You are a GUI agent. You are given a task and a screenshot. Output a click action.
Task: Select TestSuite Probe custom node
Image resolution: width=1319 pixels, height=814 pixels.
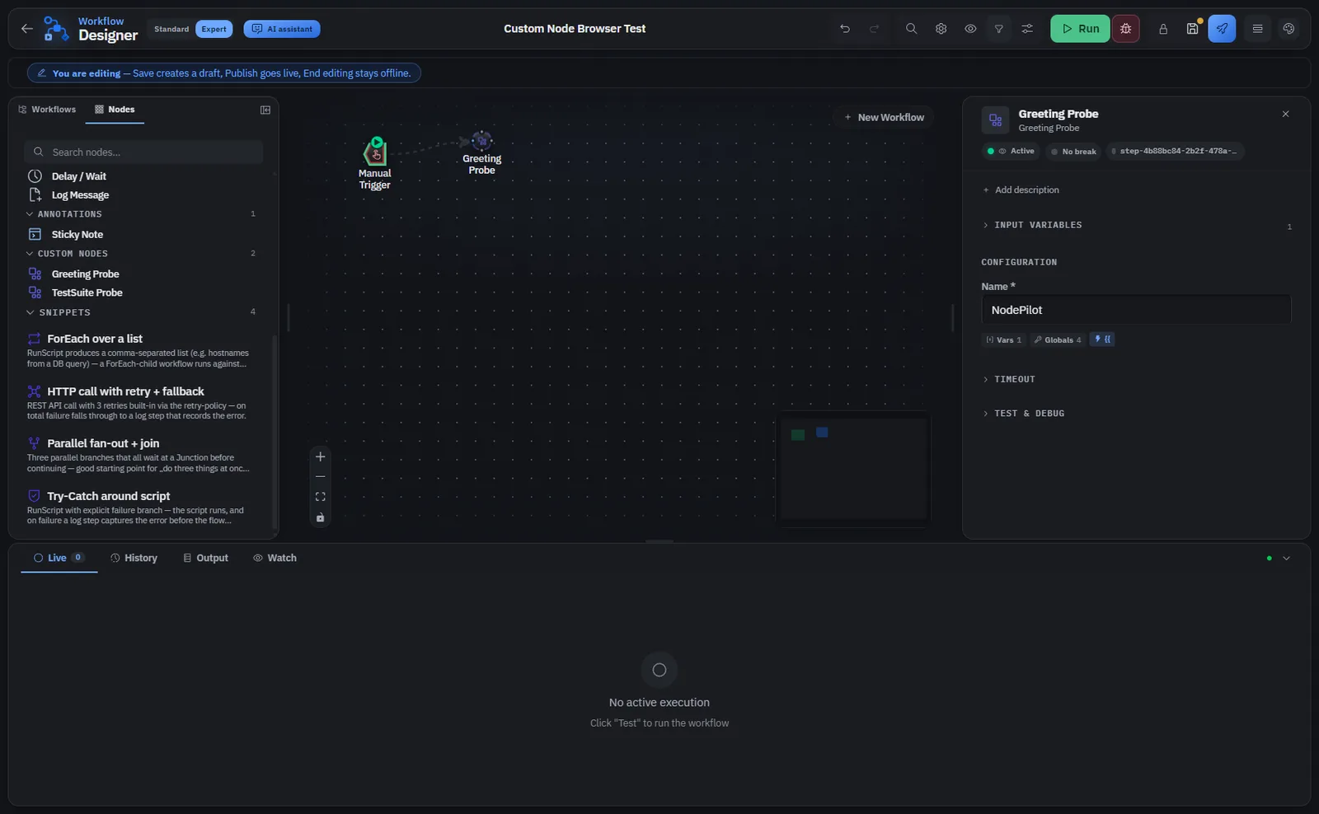coord(87,292)
